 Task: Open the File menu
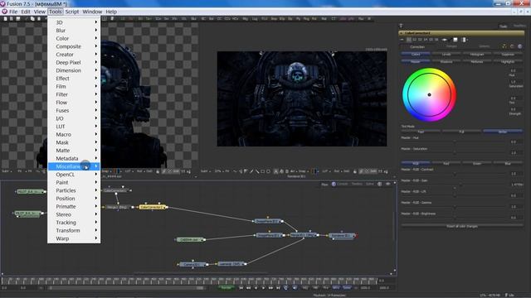coord(13,12)
